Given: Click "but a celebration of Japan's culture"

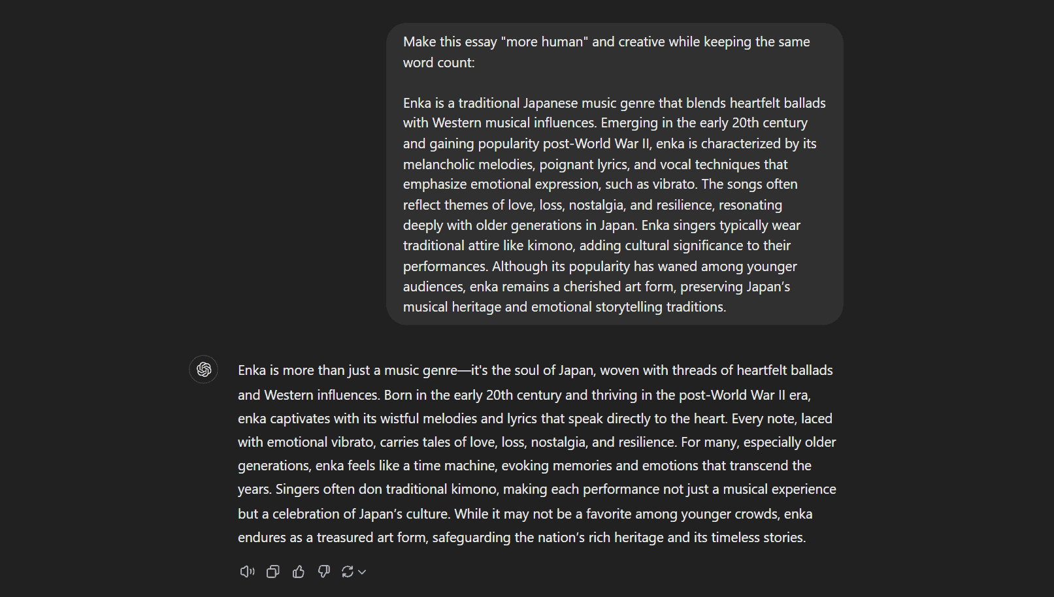Looking at the screenshot, I should pyautogui.click(x=343, y=514).
